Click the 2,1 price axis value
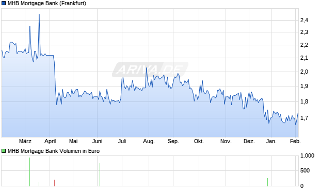Screen dimensions: 320x191 pyautogui.click(x=304, y=58)
